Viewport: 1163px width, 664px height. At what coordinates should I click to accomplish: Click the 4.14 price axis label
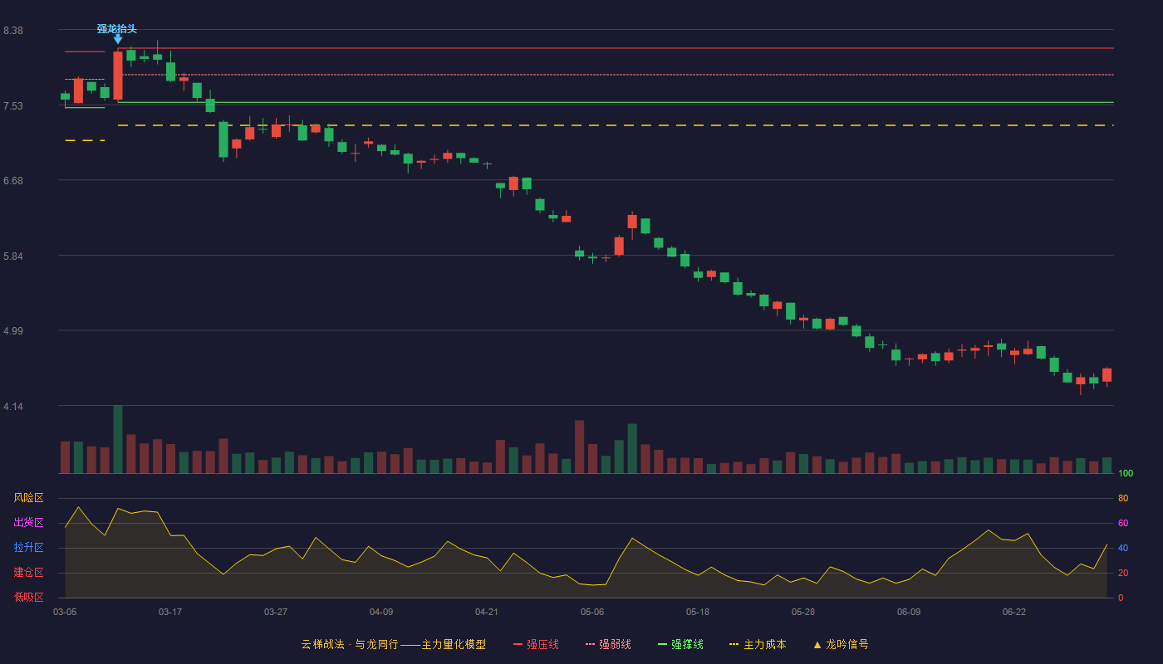(x=13, y=407)
